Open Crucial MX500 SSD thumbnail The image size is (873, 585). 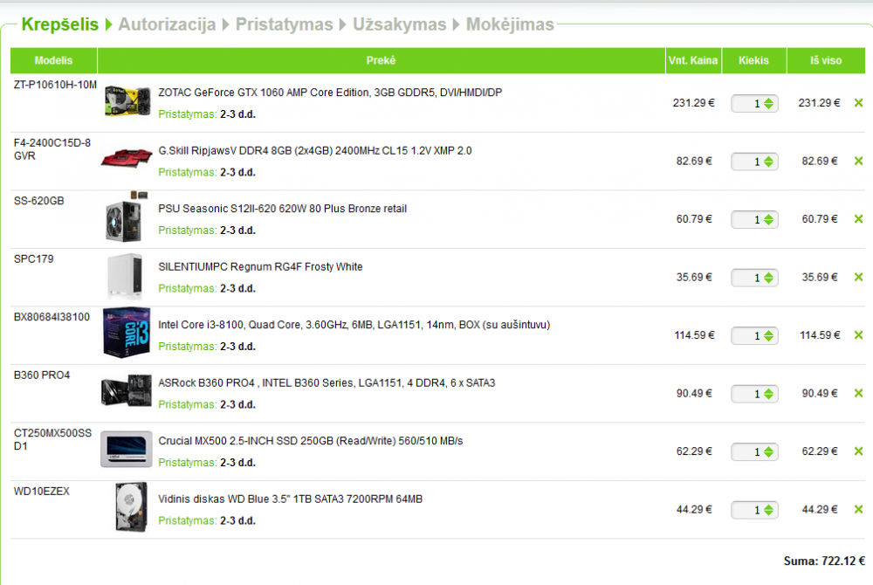pyautogui.click(x=127, y=449)
